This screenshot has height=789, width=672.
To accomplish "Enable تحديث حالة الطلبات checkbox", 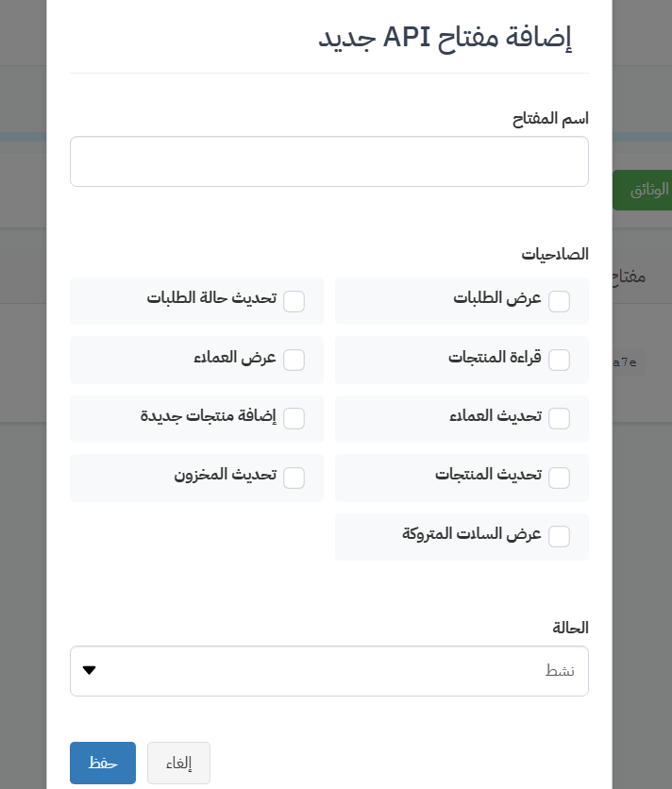I will point(294,301).
